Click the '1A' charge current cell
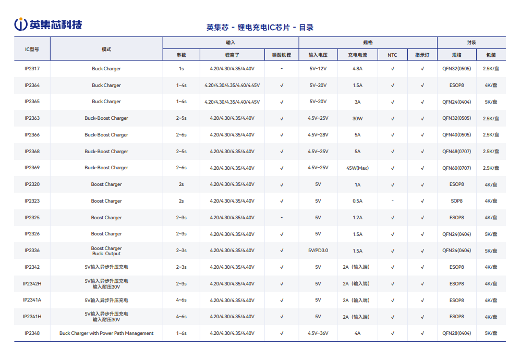The height and width of the screenshot is (350, 521). 358,184
